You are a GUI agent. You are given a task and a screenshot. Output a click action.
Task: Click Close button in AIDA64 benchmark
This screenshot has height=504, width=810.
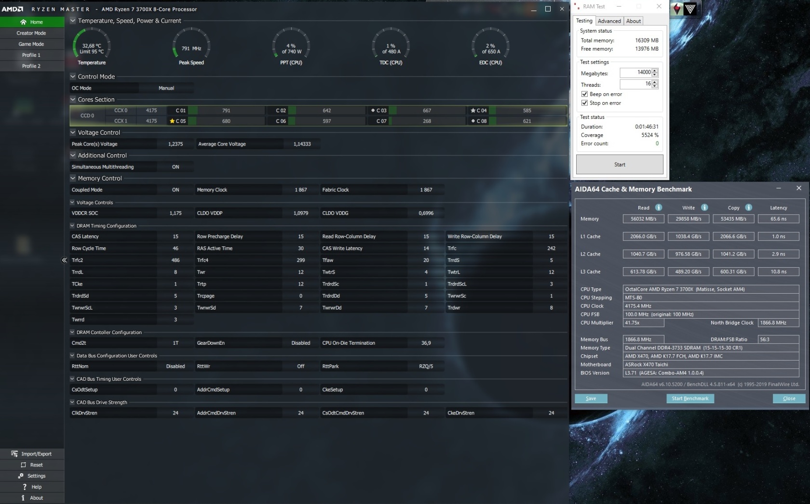point(789,399)
